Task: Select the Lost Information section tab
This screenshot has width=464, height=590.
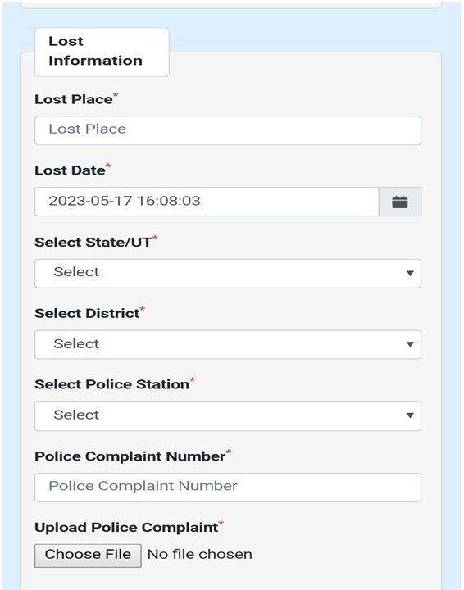Action: (x=102, y=52)
